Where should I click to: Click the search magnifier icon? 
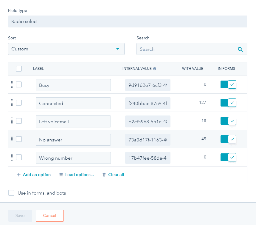point(240,49)
